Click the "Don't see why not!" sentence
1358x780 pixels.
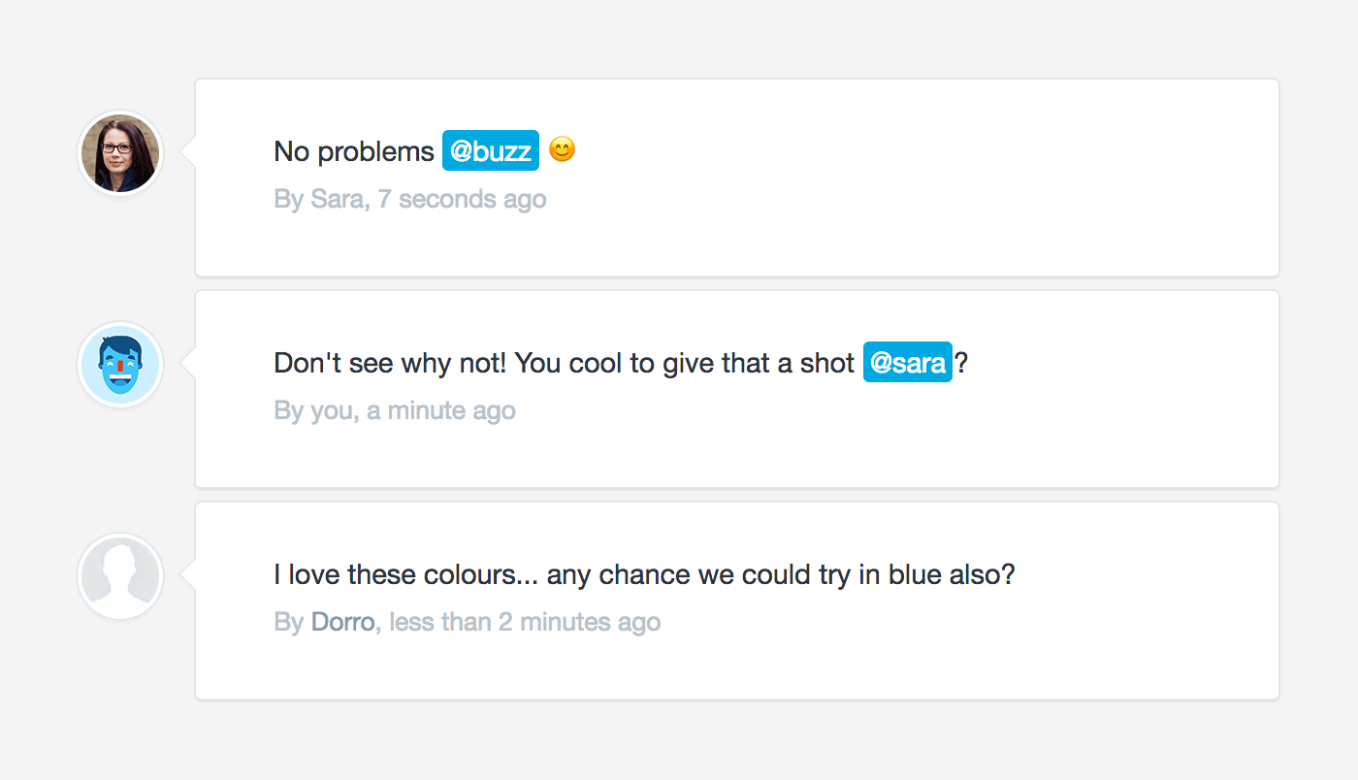pos(390,363)
